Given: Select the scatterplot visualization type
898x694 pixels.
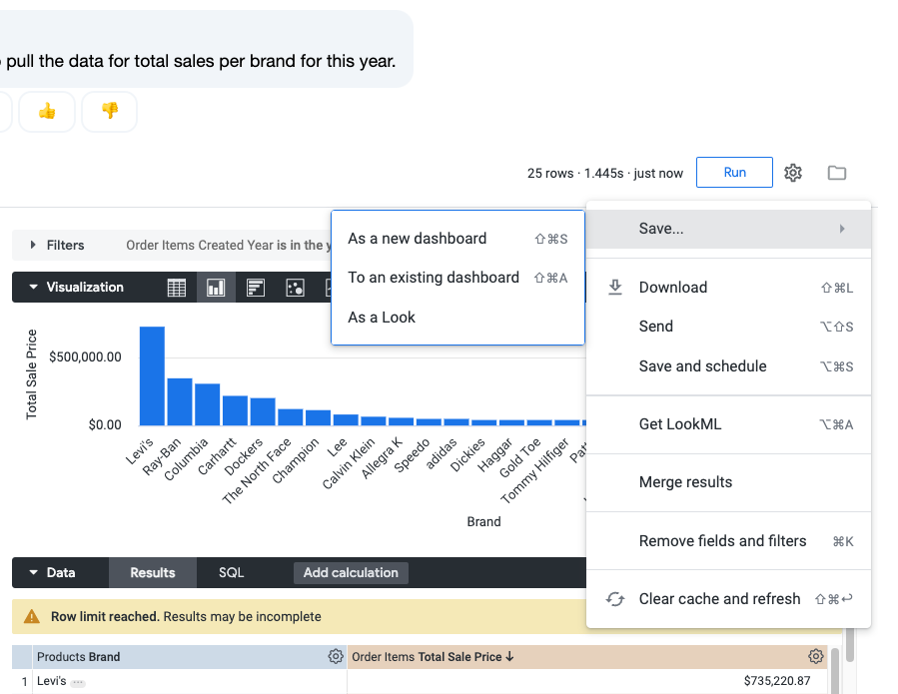Looking at the screenshot, I should click(295, 288).
